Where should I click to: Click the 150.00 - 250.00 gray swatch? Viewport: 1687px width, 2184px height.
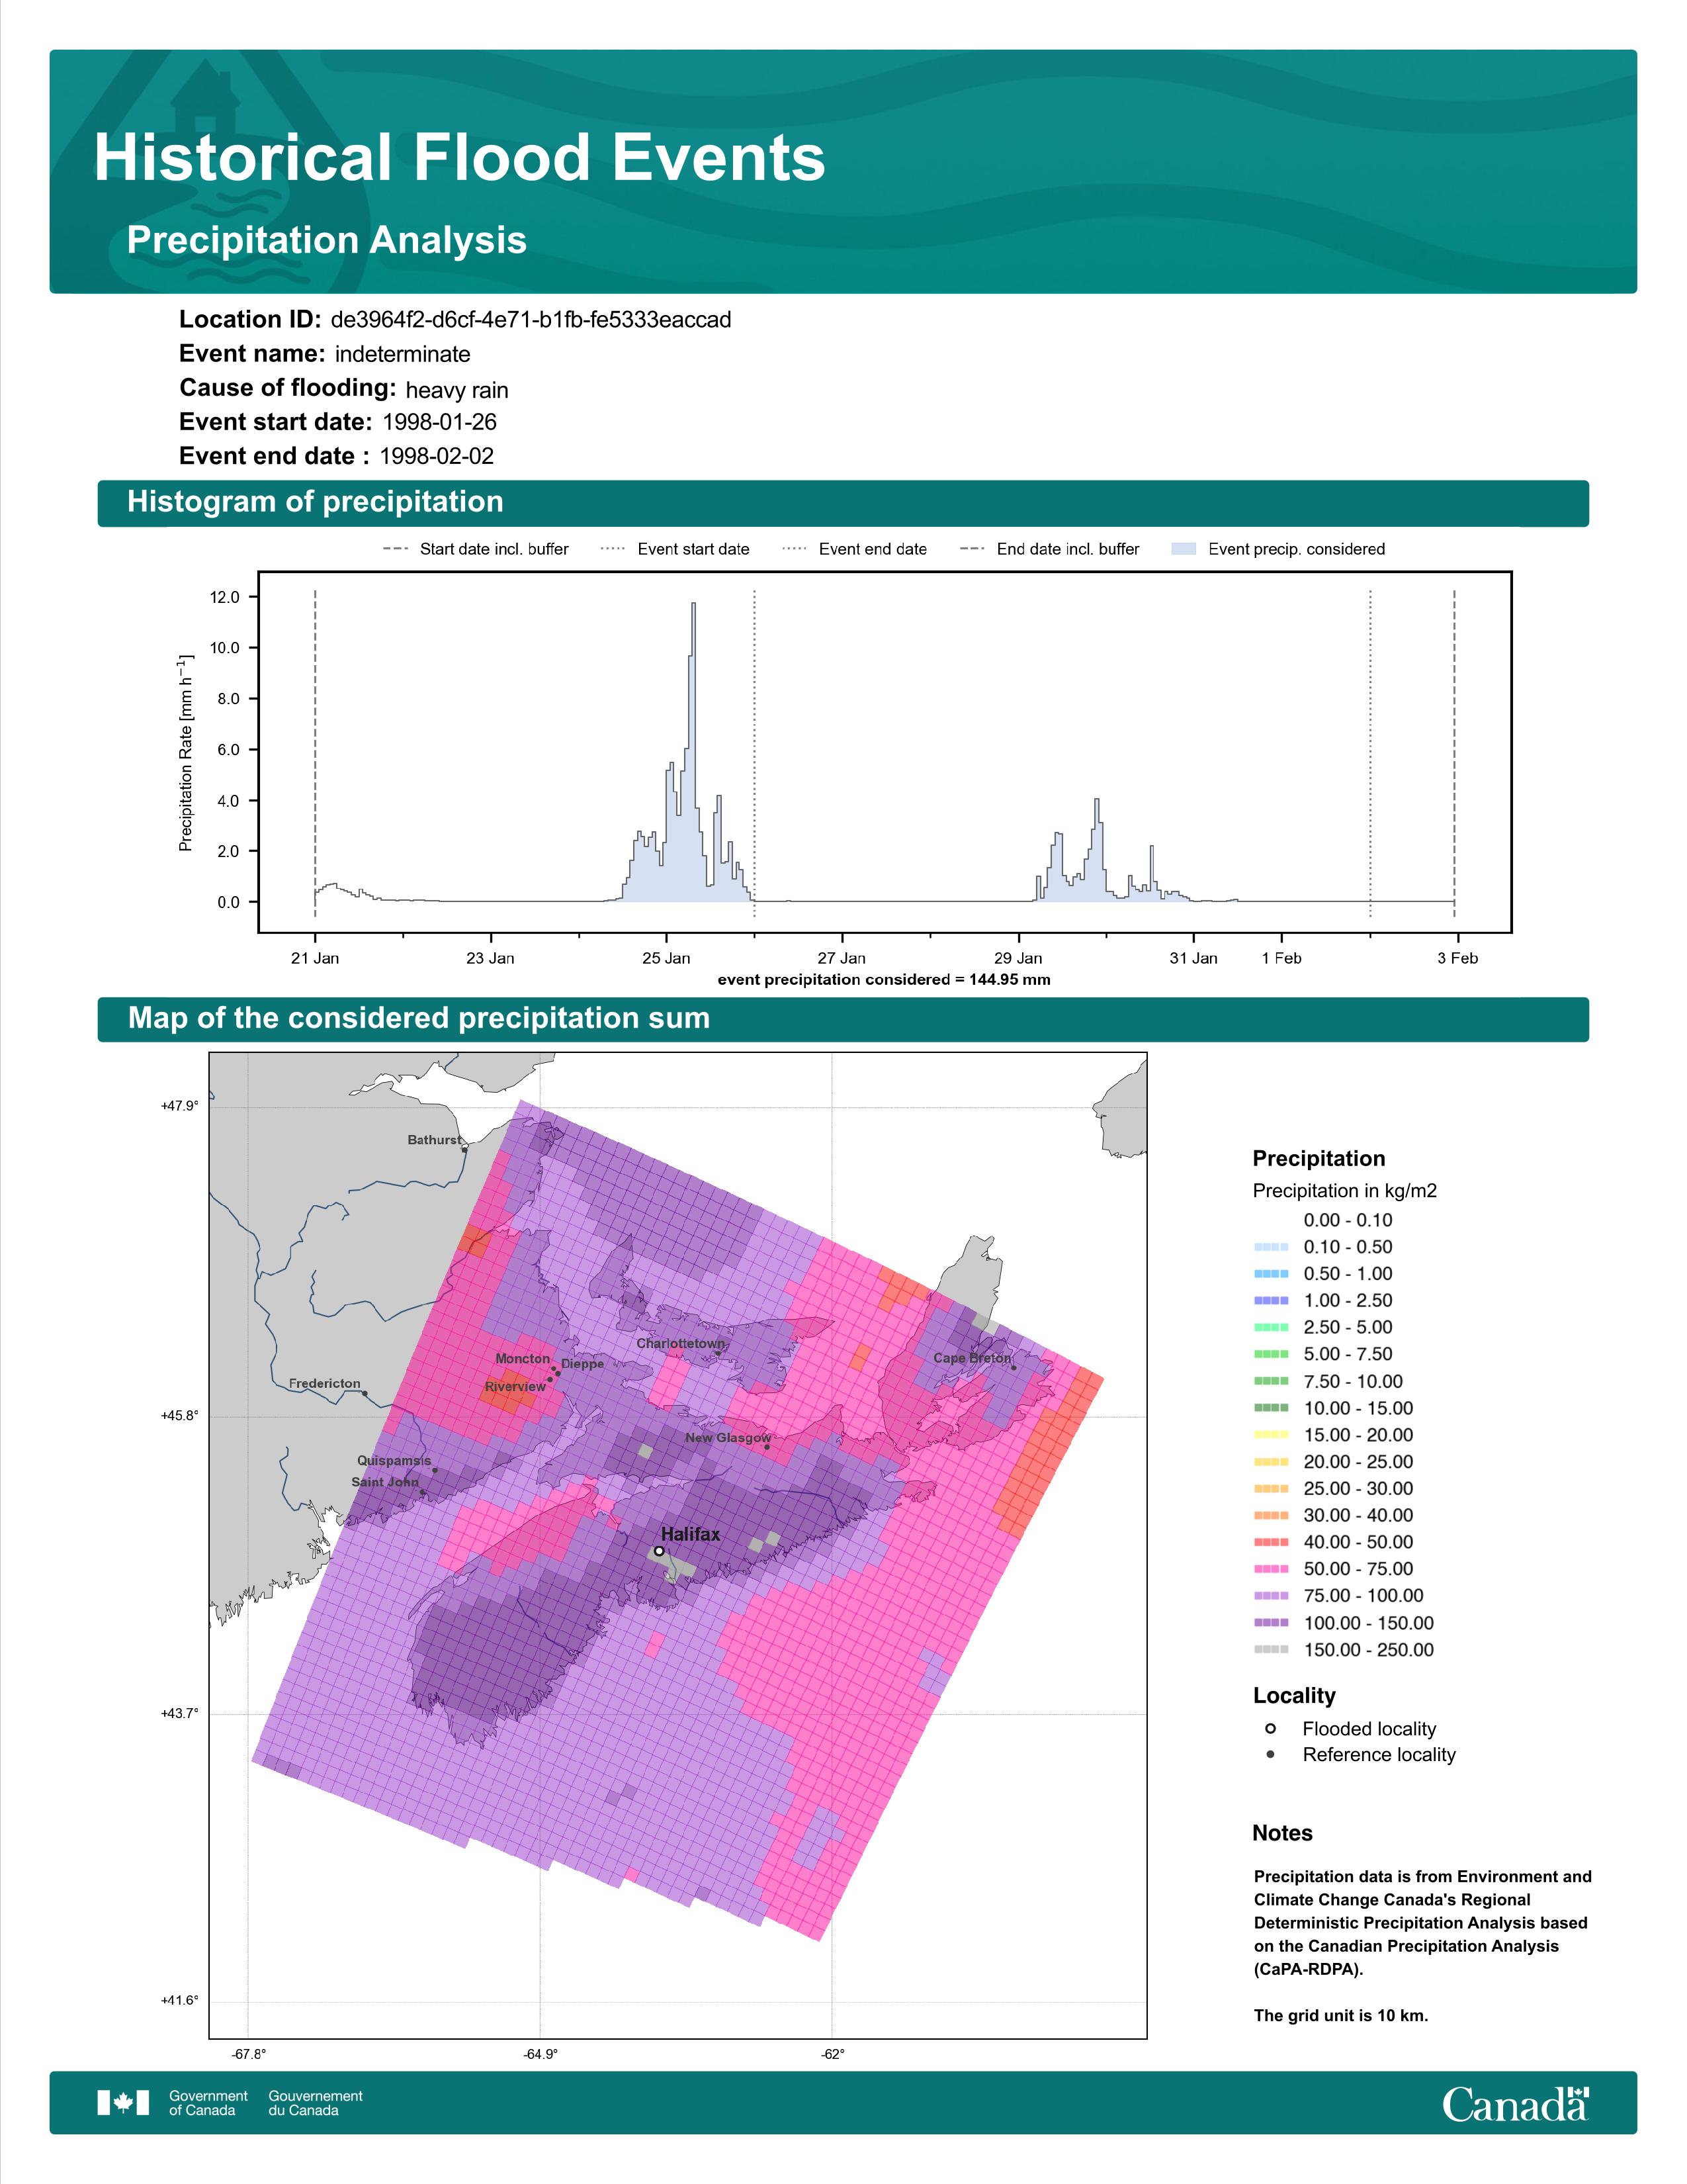[1272, 1650]
